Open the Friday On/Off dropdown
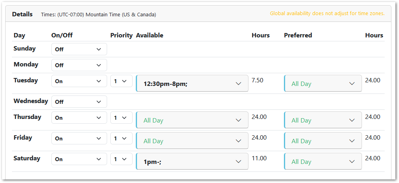The height and width of the screenshot is (183, 399). pyautogui.click(x=79, y=138)
